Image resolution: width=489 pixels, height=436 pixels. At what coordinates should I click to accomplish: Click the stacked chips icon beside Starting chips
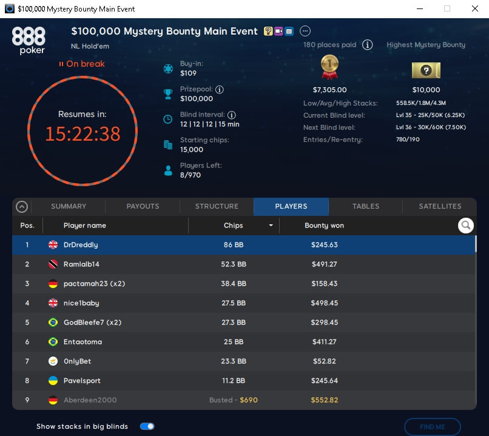tap(167, 145)
